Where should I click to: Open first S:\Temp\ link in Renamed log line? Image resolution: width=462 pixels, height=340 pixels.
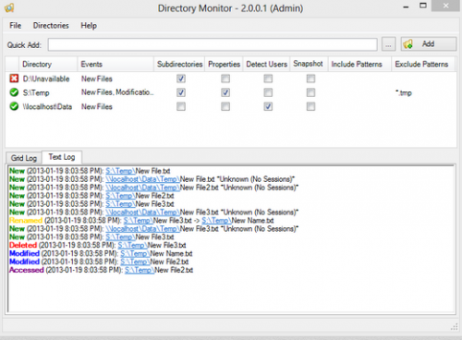pos(139,221)
